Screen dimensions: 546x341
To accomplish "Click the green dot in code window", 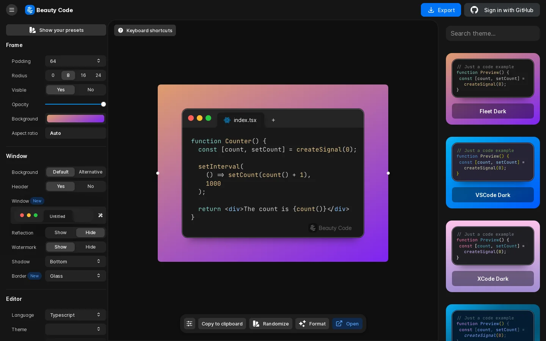I will 208,118.
